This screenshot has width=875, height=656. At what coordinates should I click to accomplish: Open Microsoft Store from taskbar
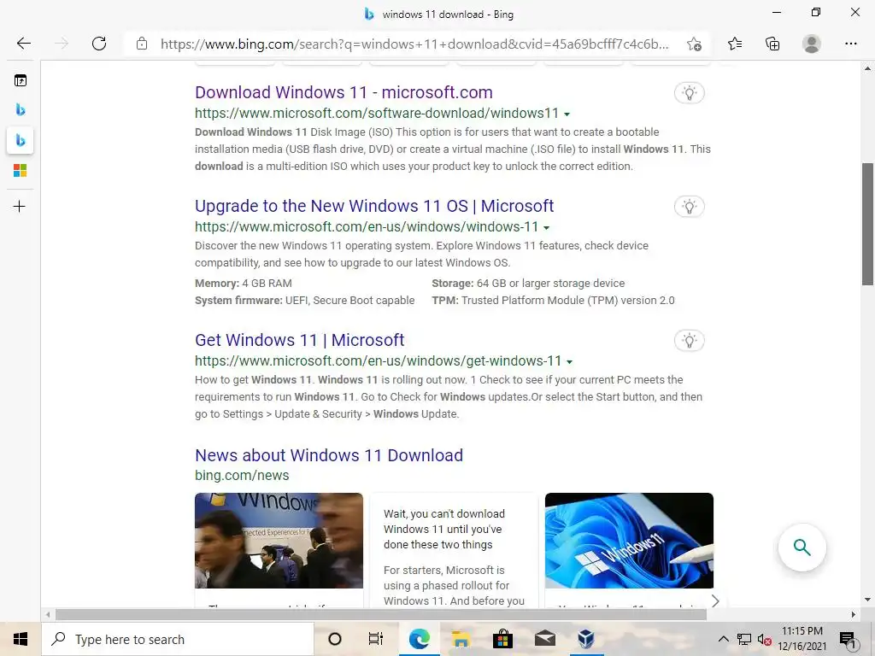[502, 639]
